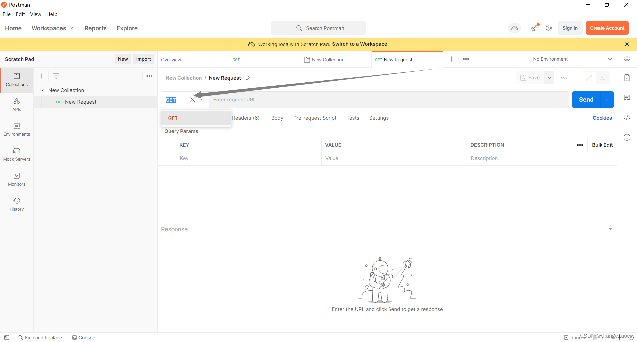Open the Help menu
The image size is (637, 342).
click(52, 14)
